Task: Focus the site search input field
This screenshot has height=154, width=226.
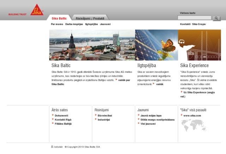Action: (x=195, y=18)
